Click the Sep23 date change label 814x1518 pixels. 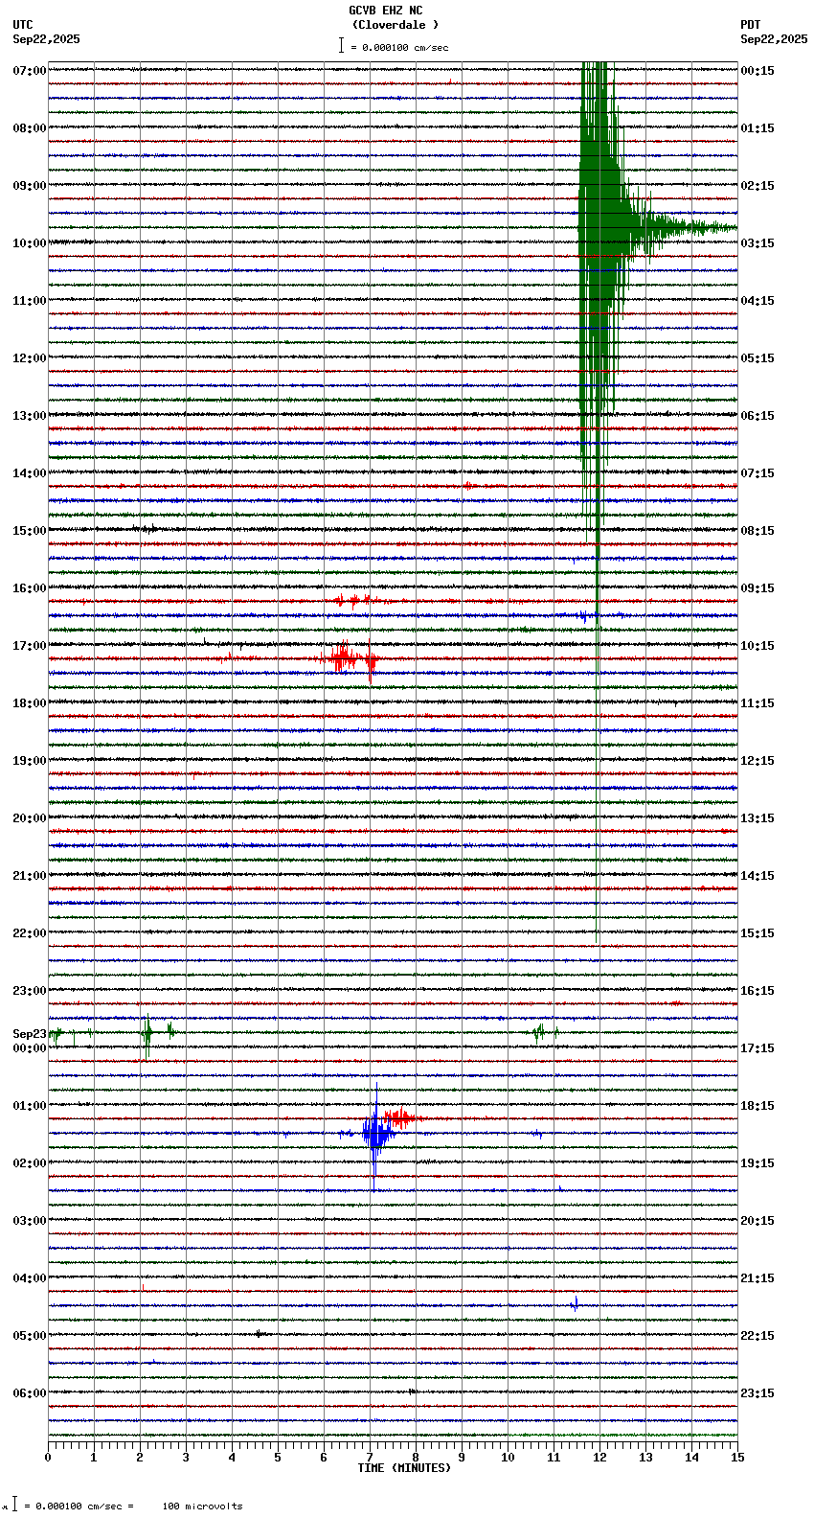(x=30, y=1034)
